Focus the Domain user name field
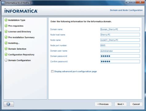Screen dimensions: 146x111 120,51
